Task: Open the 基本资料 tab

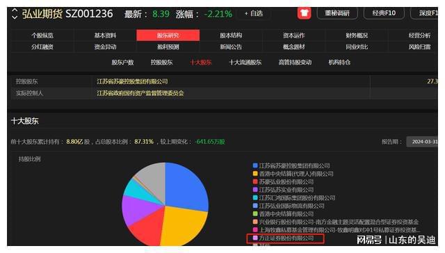Action: click(105, 35)
